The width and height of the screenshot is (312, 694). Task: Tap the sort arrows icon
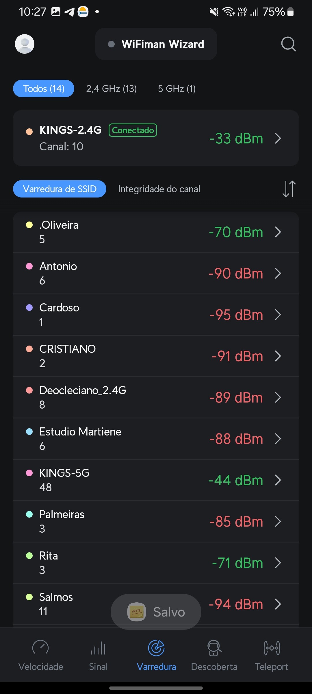[289, 189]
